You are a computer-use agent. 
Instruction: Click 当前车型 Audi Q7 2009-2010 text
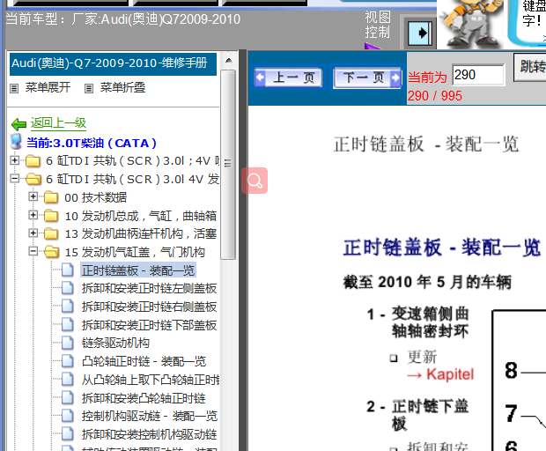(x=123, y=19)
